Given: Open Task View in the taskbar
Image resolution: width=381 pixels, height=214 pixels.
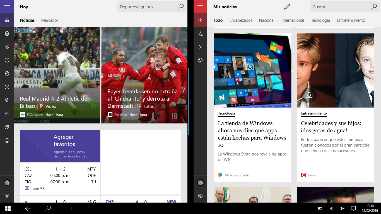Looking at the screenshot, I should 68,208.
